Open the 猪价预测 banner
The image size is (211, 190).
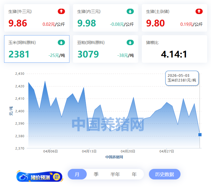click(40, 177)
